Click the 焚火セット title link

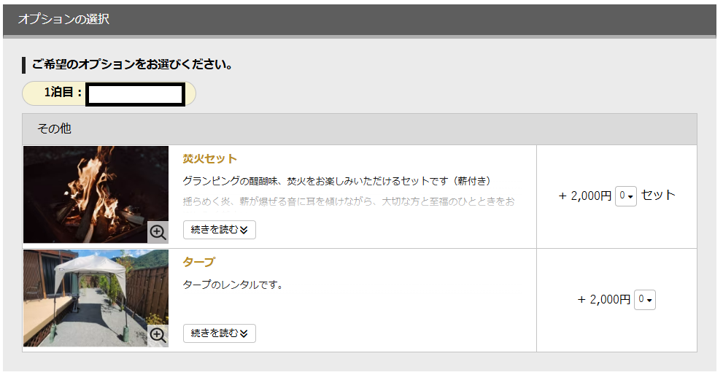point(209,158)
